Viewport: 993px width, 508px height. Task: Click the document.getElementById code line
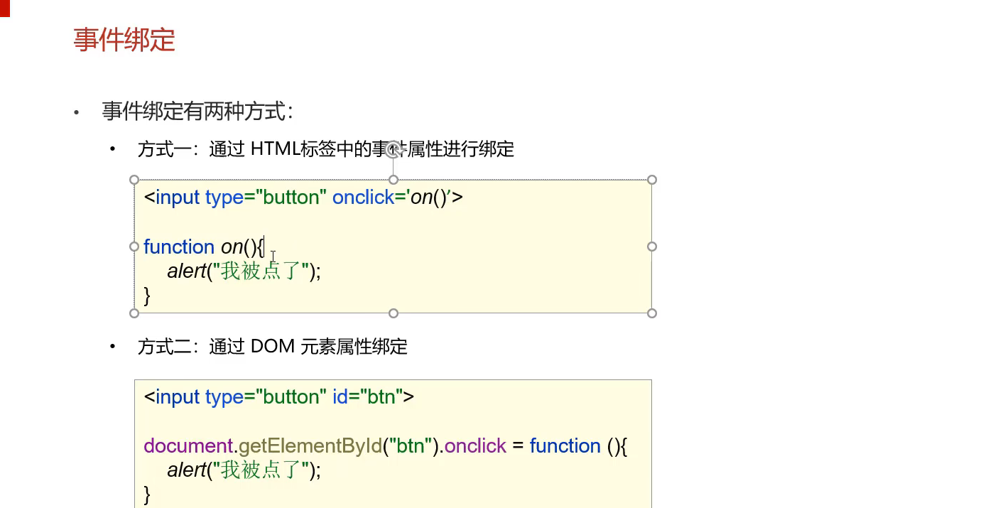385,446
